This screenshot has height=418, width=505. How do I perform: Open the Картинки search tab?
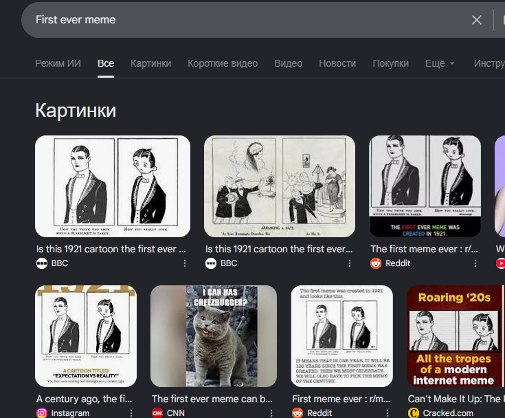[x=150, y=63]
